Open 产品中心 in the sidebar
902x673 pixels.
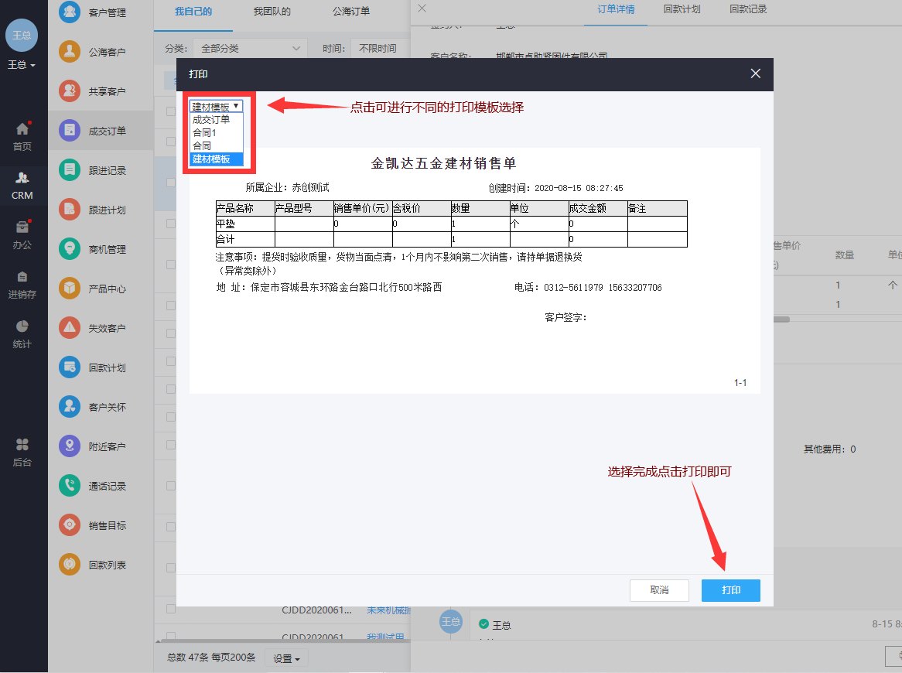101,289
